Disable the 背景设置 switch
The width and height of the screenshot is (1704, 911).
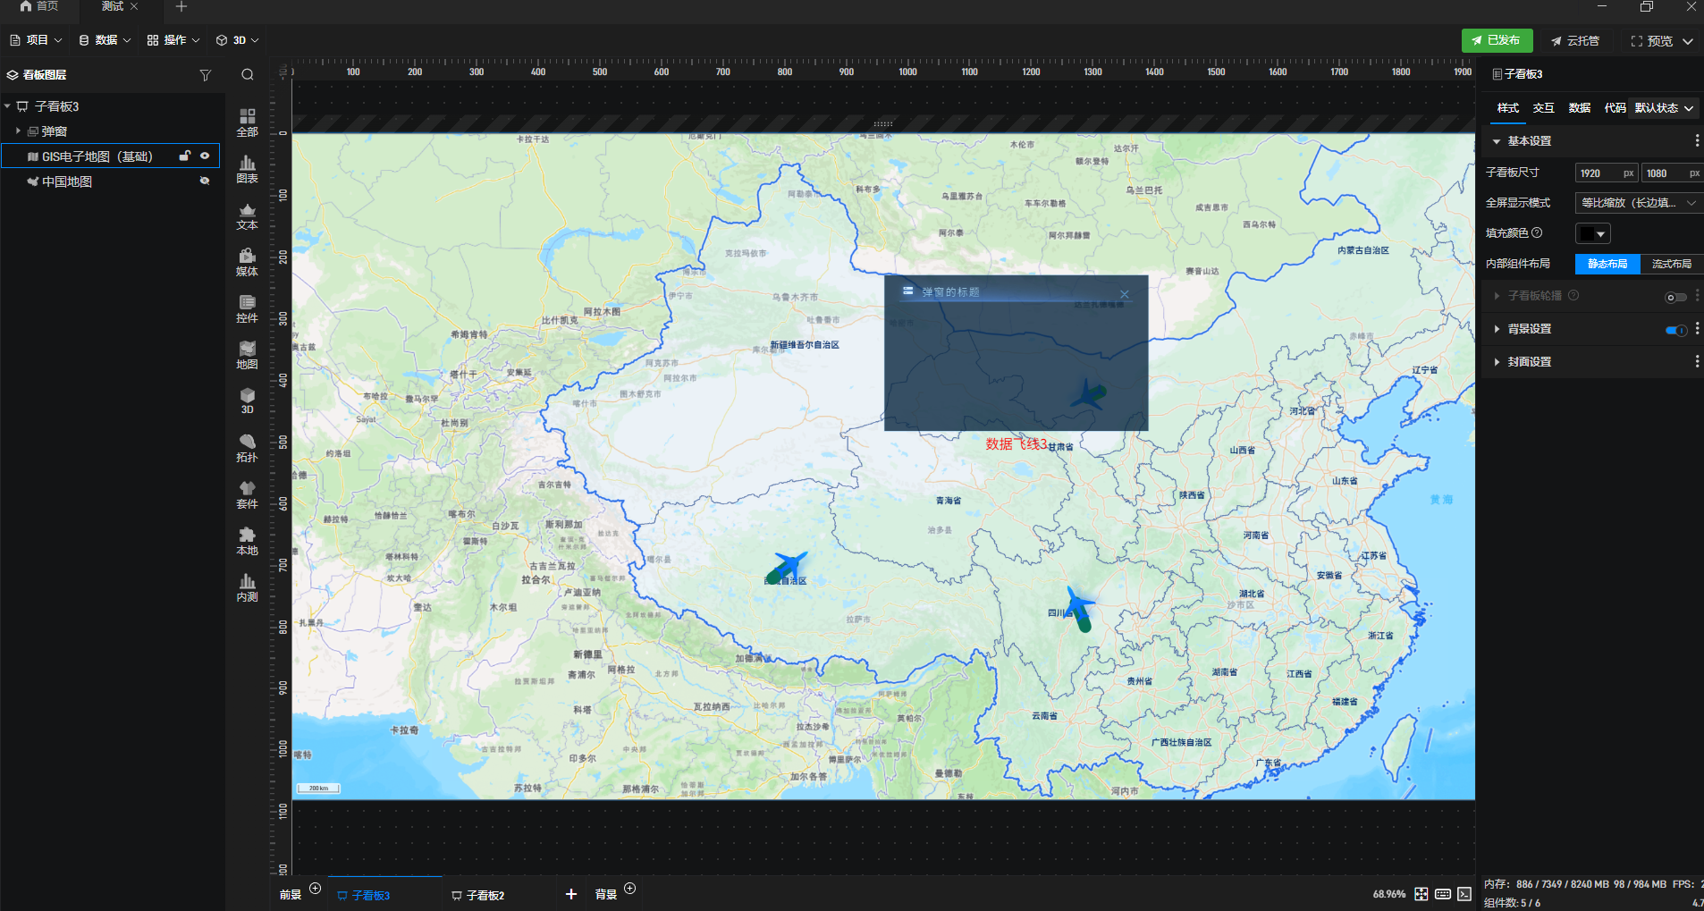coord(1675,330)
